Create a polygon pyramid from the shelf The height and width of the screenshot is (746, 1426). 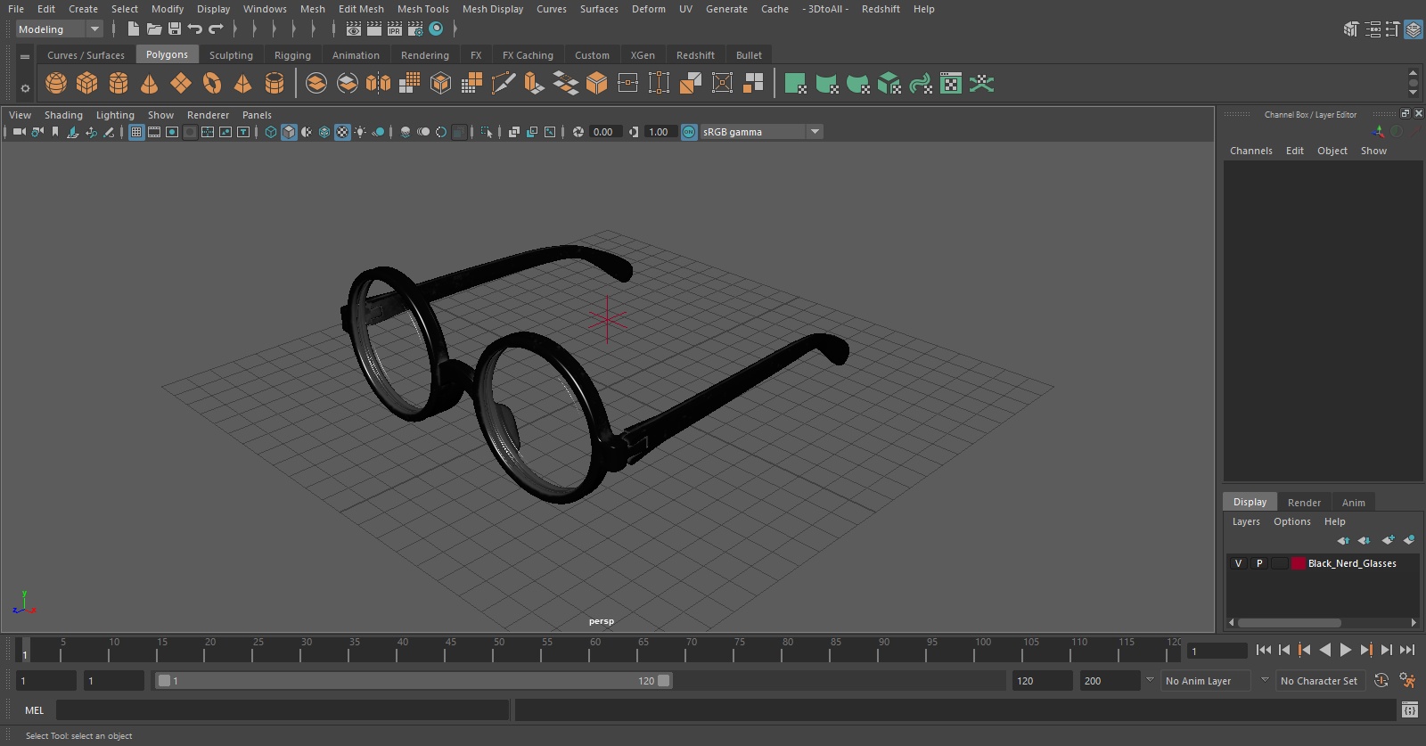242,84
